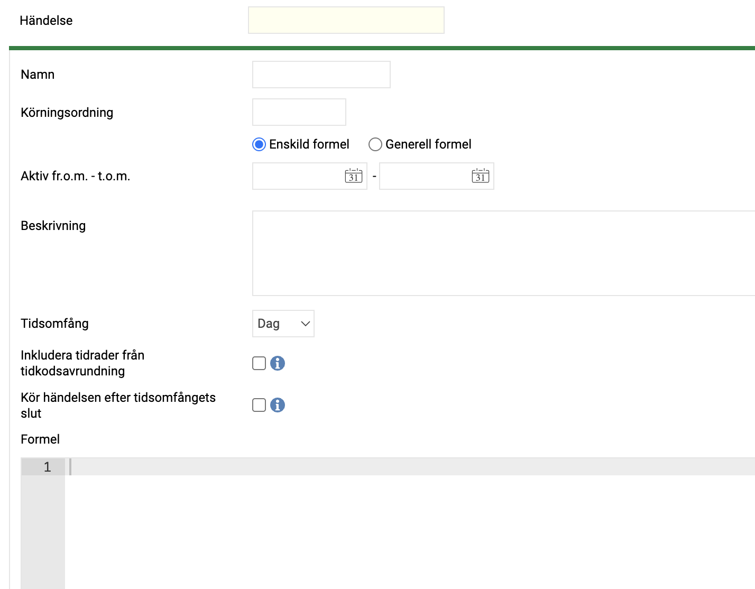Open the Tidsomfång dropdown showing Dag
755x589 pixels.
click(283, 324)
